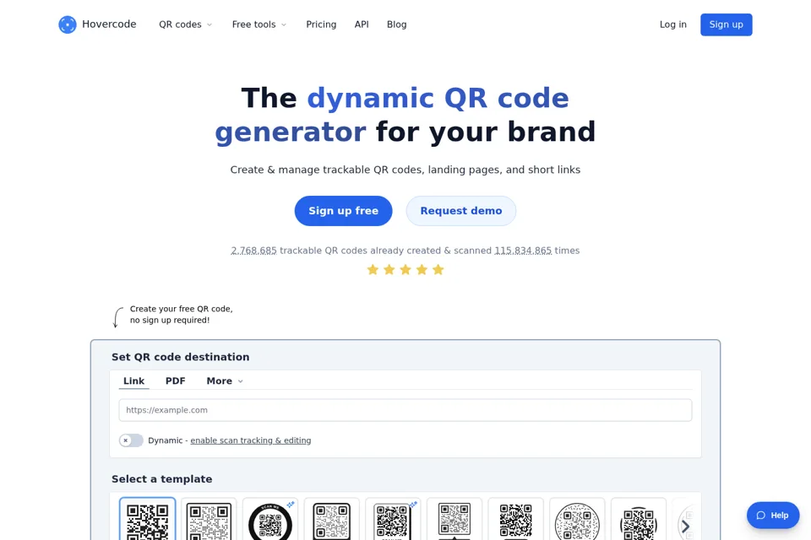The height and width of the screenshot is (540, 811).
Task: Visit the Blog
Action: coord(397,24)
